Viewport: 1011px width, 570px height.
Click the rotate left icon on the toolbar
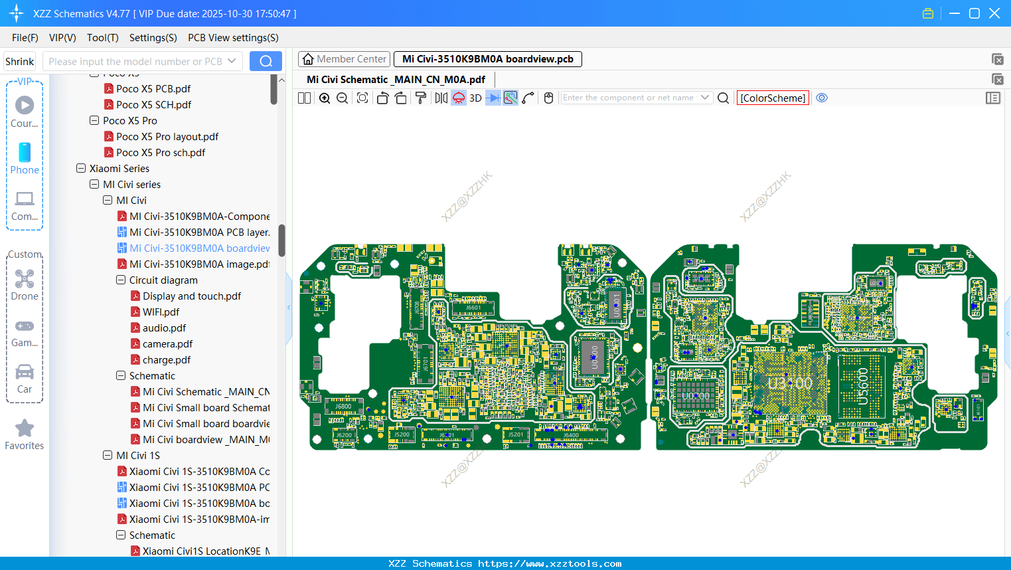click(x=382, y=98)
